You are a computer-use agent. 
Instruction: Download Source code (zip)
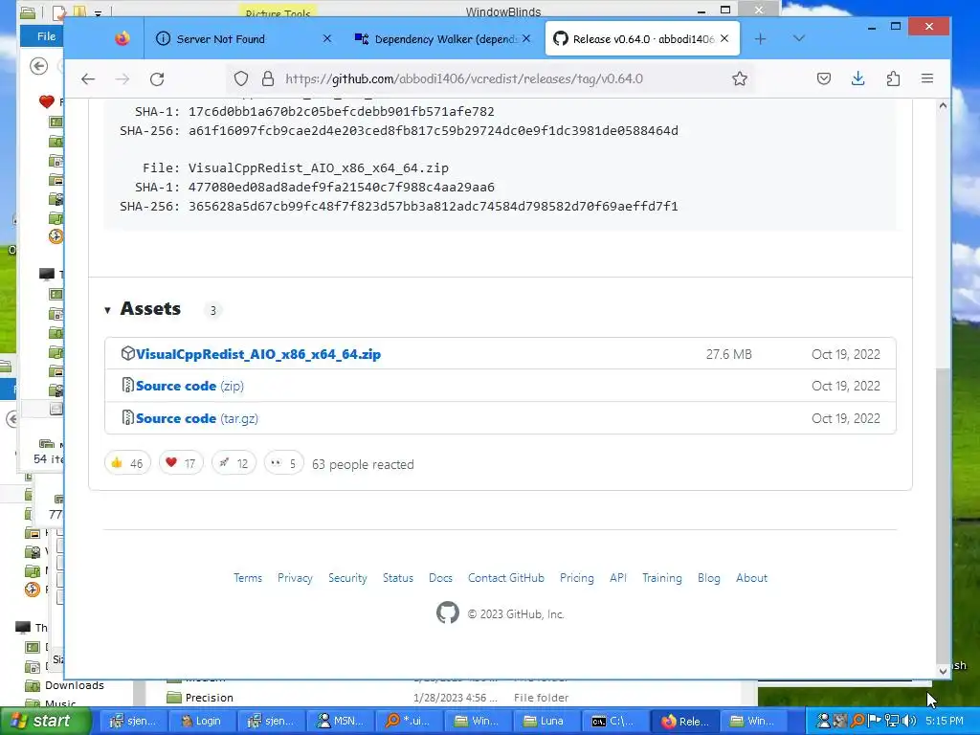[190, 387]
